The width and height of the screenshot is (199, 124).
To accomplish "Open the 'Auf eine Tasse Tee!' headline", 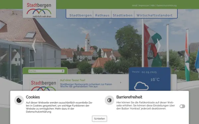I will point(72,80).
